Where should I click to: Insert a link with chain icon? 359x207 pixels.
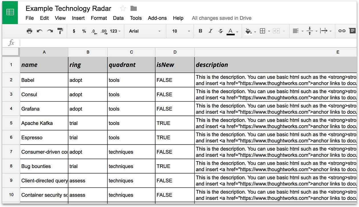click(x=342, y=31)
